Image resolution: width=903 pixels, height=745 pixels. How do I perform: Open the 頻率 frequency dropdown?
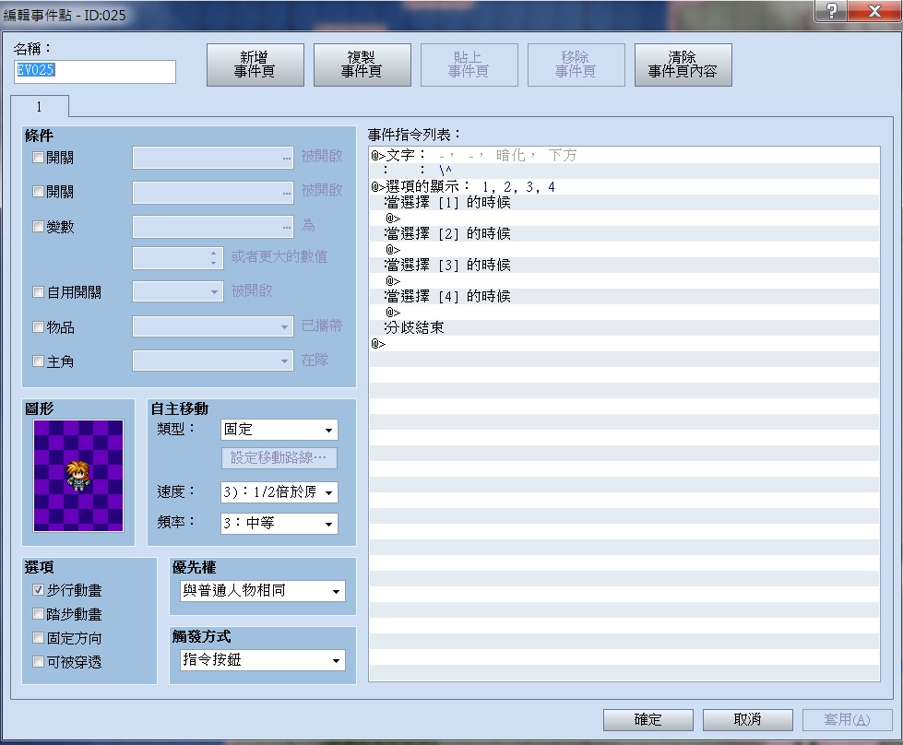click(x=279, y=524)
